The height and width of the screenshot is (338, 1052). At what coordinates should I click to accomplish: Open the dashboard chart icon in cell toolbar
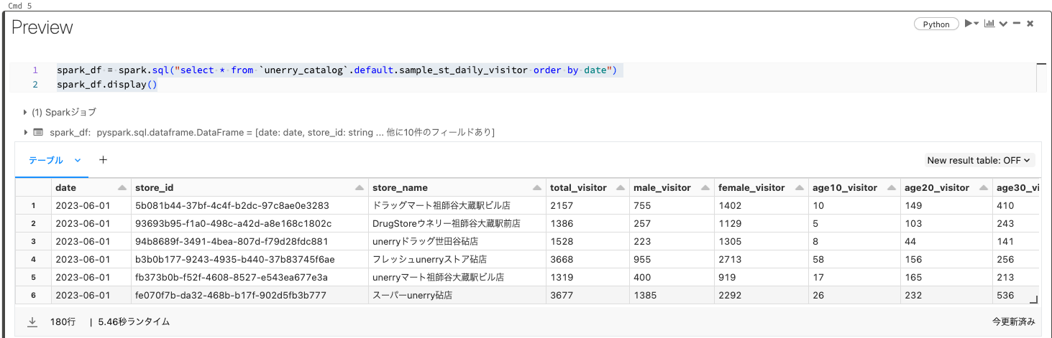990,24
